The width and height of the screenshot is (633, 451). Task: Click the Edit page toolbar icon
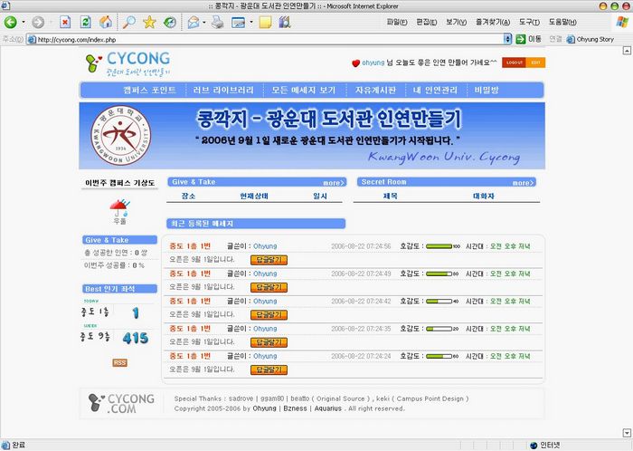(238, 23)
